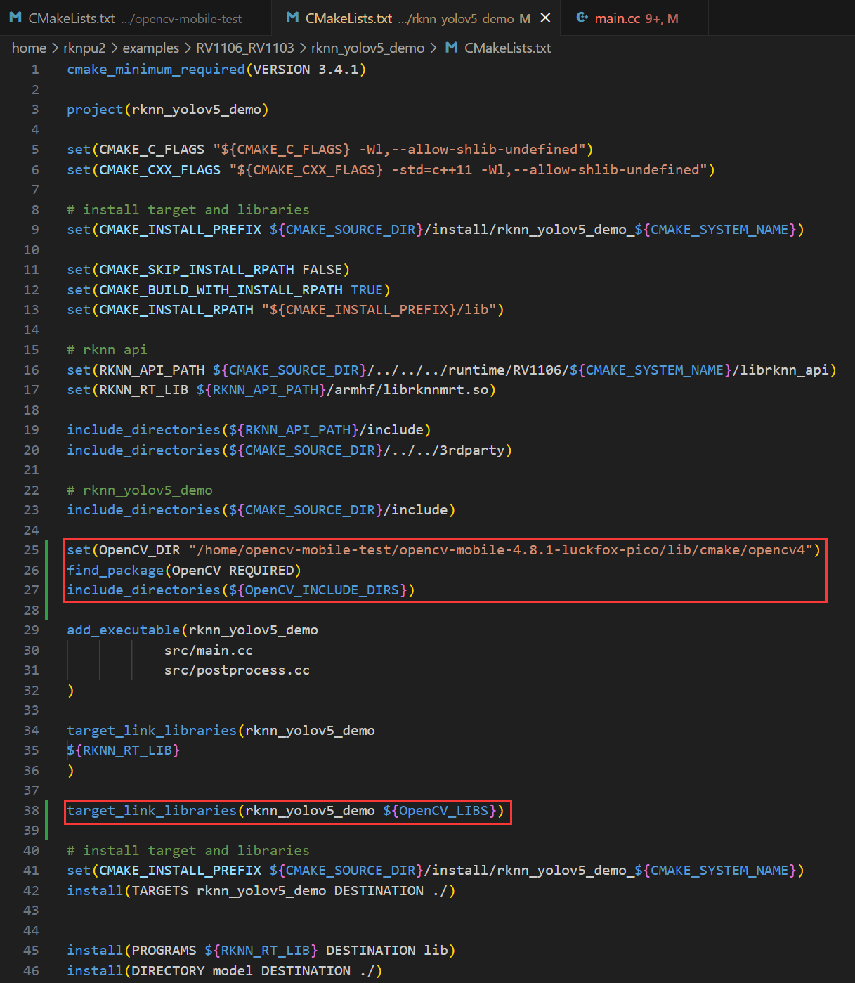Click 'TRUE' value on line 12
The height and width of the screenshot is (983, 855).
(367, 290)
